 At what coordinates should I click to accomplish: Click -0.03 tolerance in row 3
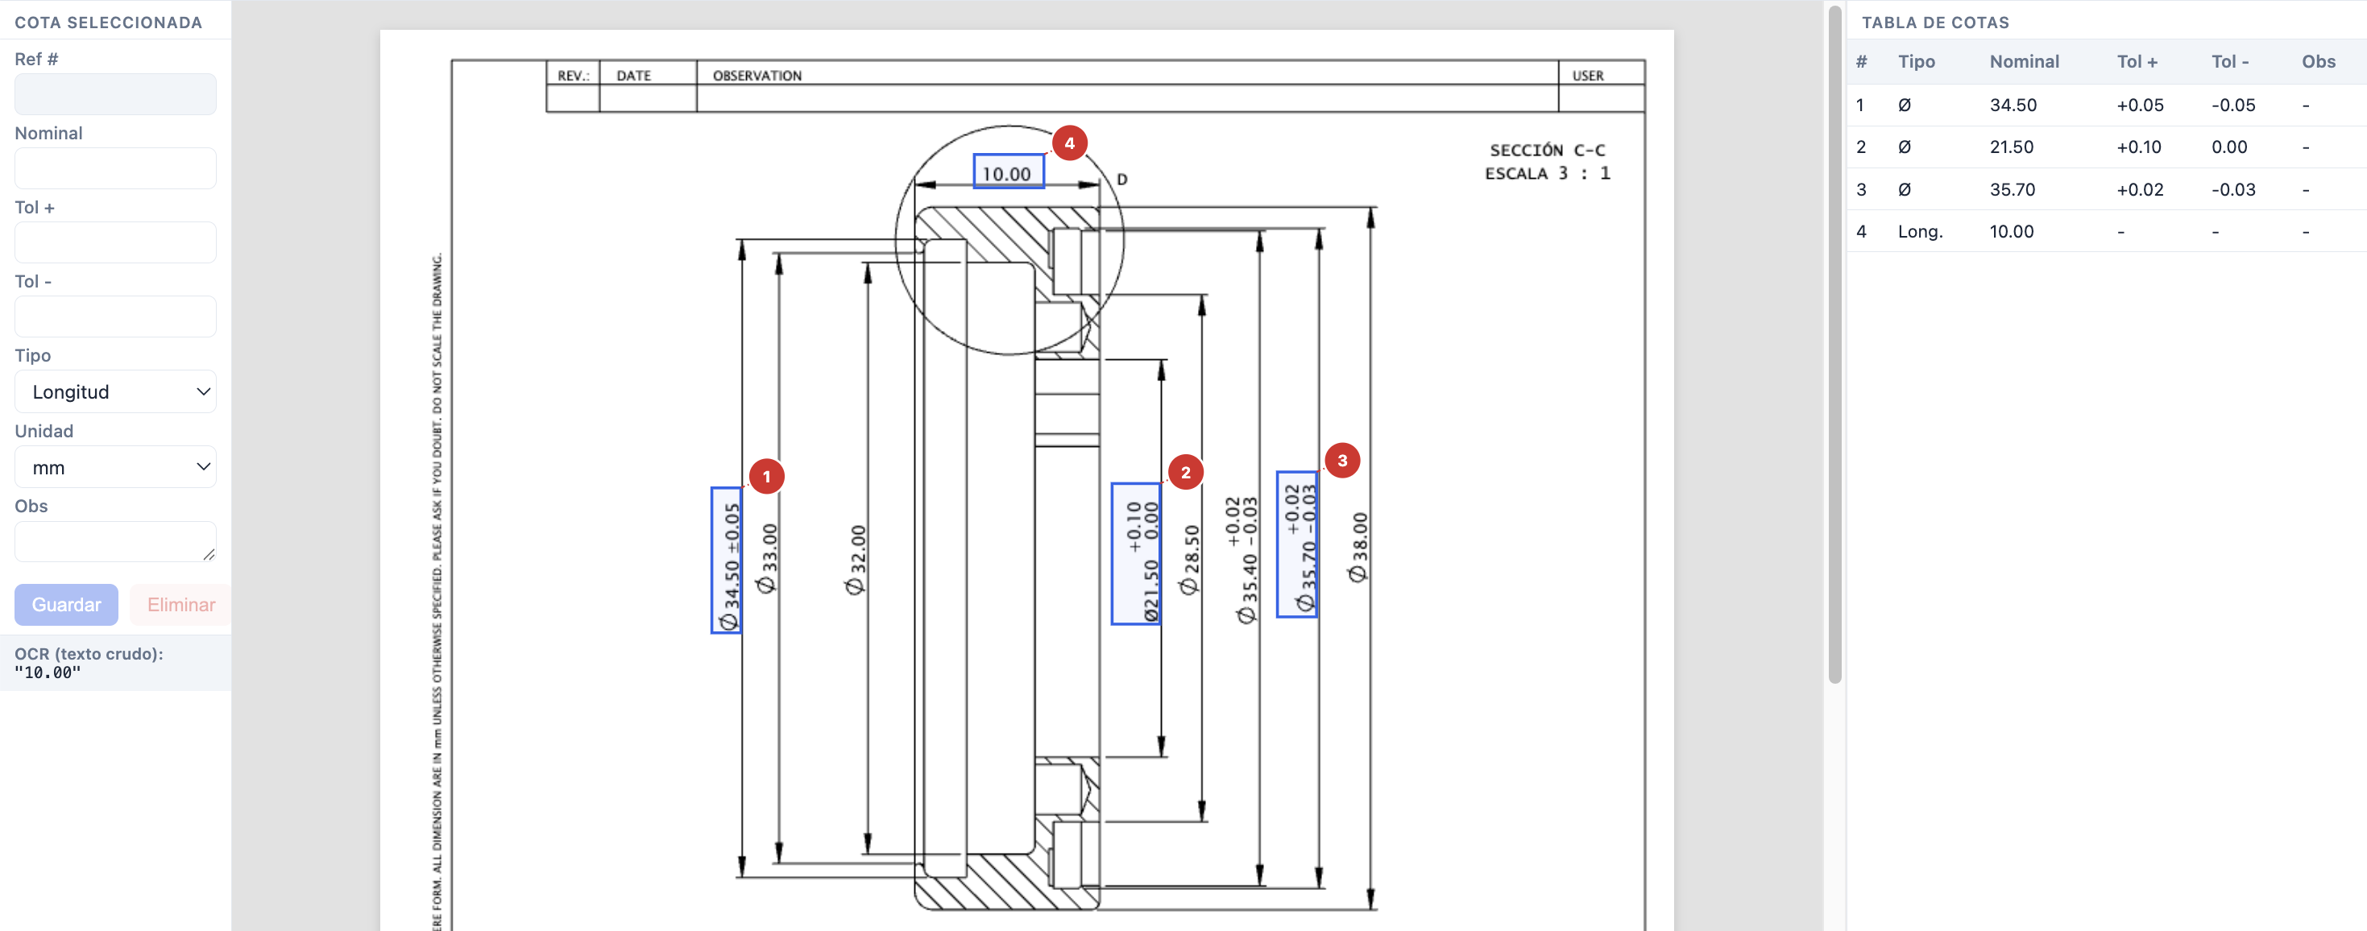2232,189
